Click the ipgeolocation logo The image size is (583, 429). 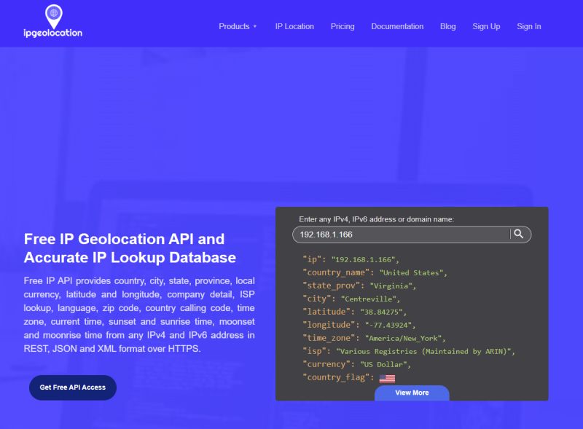pyautogui.click(x=52, y=21)
